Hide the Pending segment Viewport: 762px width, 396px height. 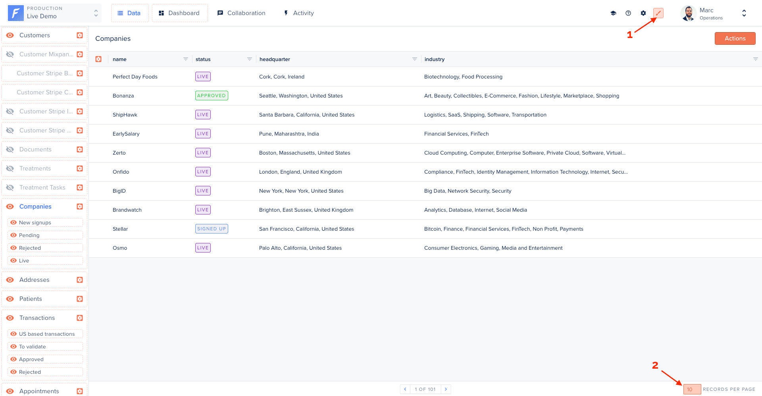pos(13,235)
